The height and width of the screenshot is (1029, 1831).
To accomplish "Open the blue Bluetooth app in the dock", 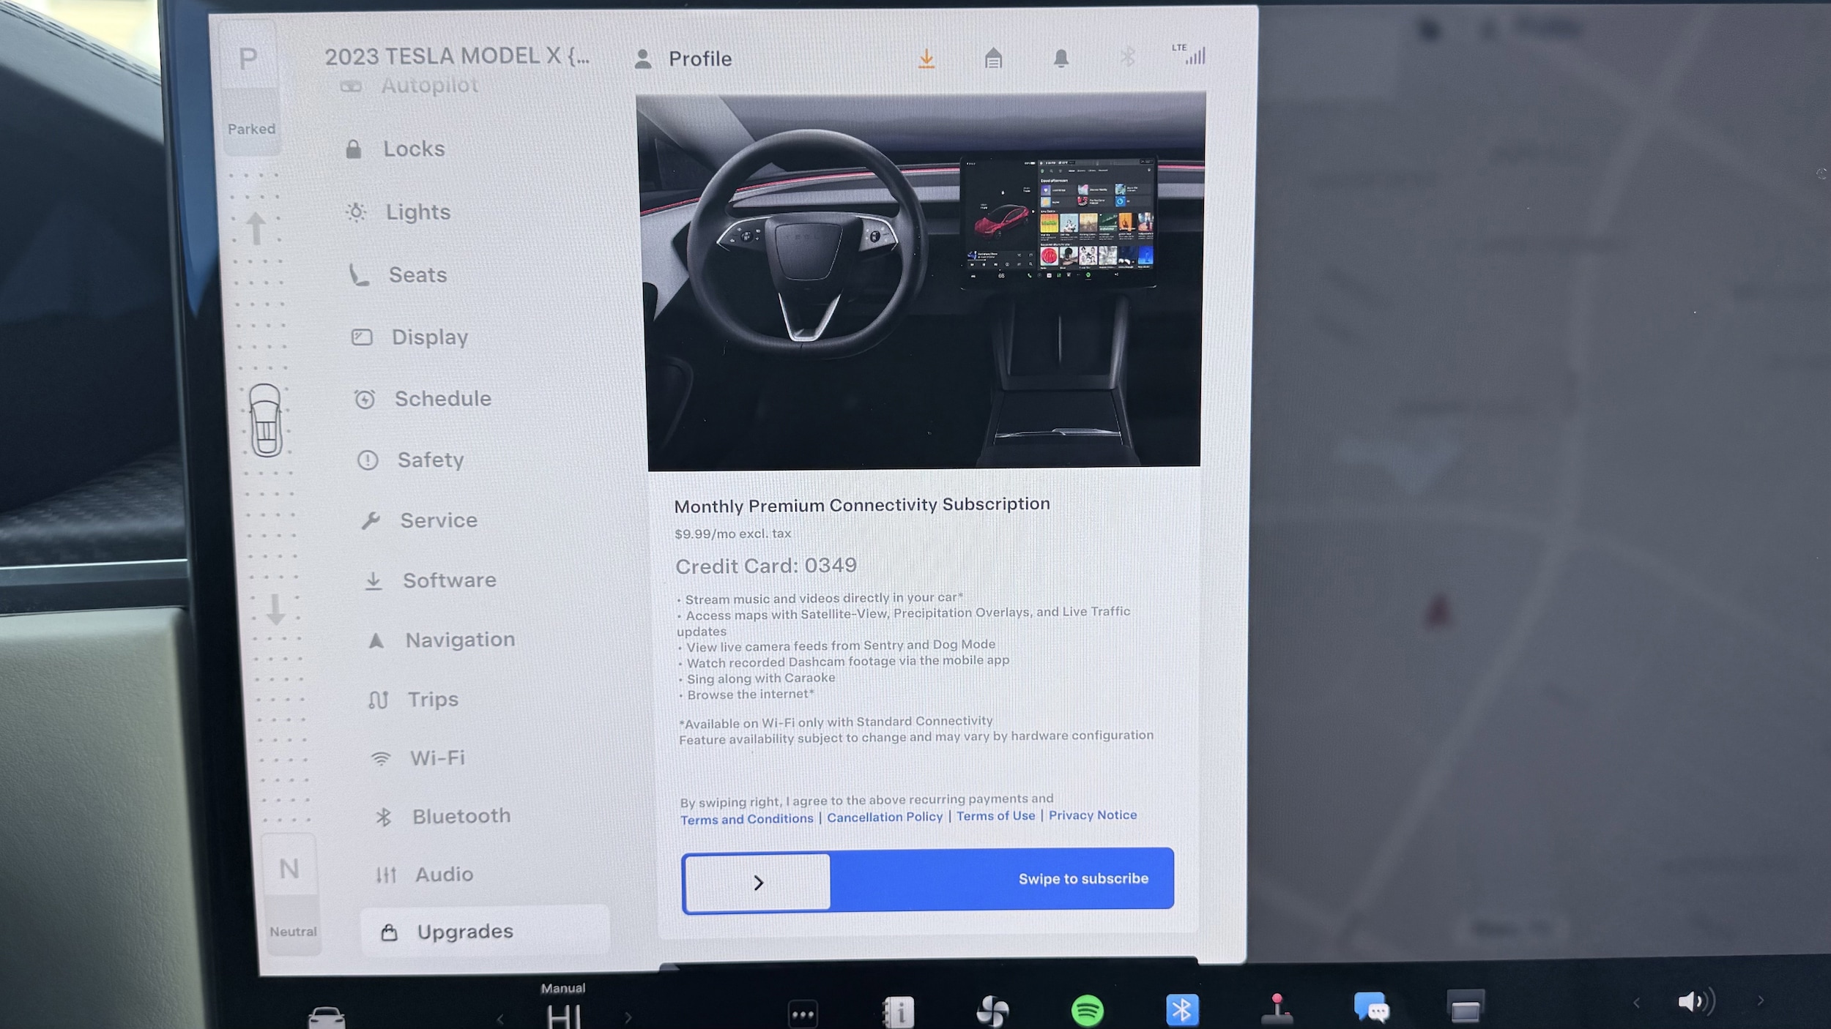I will (x=1182, y=1010).
